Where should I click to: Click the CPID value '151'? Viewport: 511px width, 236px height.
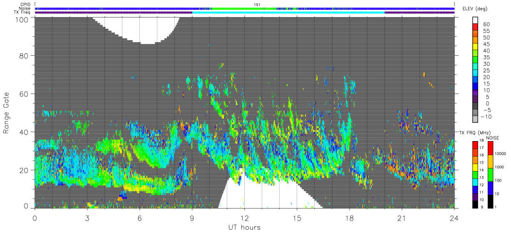point(257,5)
